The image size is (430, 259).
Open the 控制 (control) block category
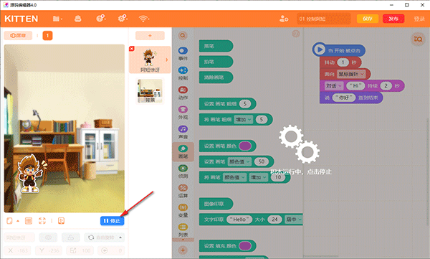tap(183, 73)
